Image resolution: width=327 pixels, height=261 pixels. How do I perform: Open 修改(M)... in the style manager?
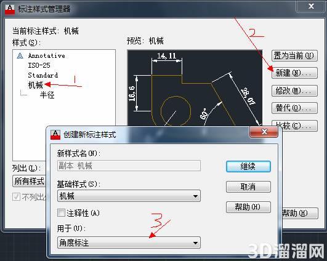(x=294, y=90)
